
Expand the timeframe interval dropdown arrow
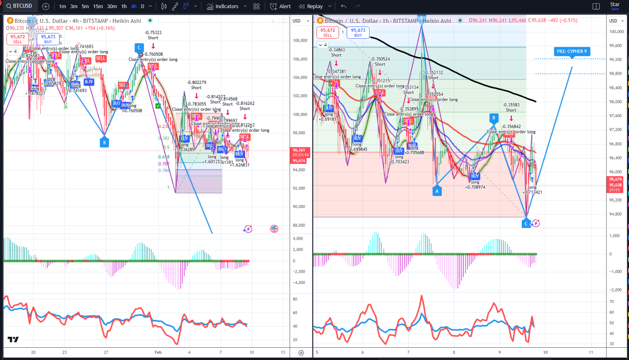(151, 6)
